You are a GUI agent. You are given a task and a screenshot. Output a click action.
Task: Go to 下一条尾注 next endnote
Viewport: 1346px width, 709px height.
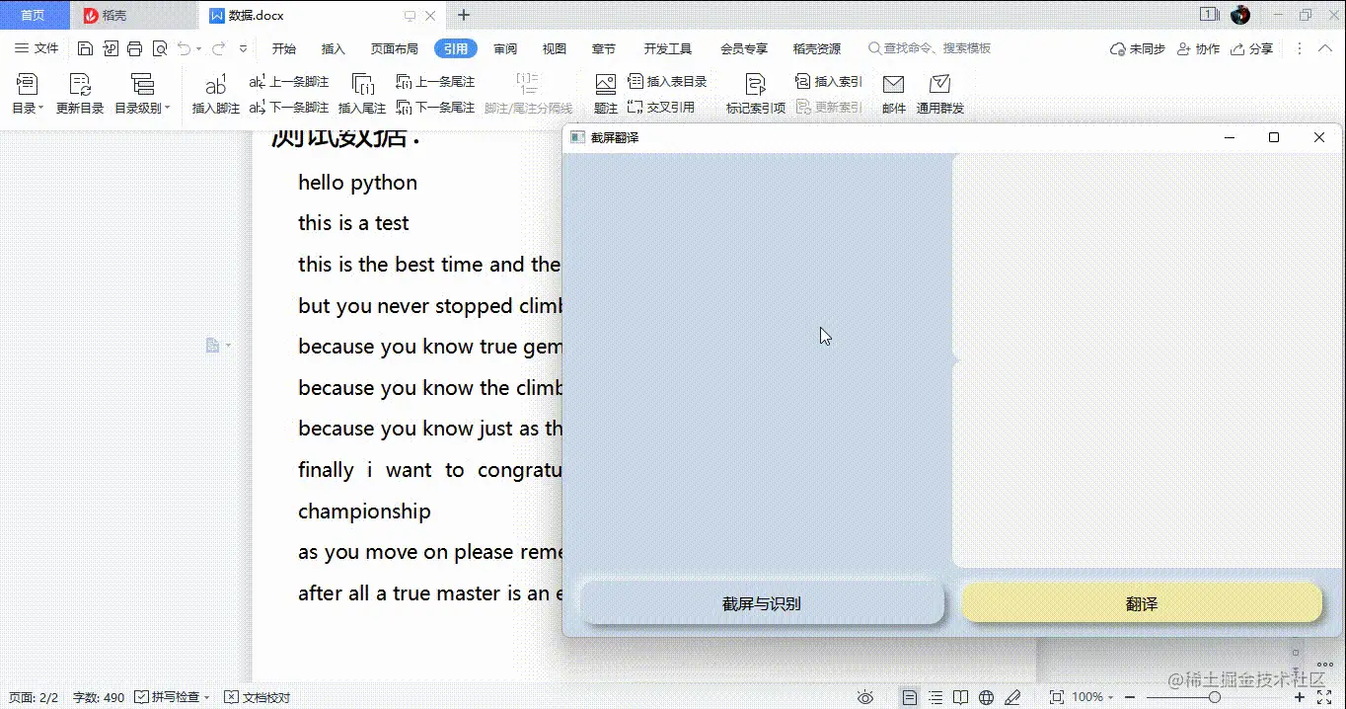pos(435,108)
